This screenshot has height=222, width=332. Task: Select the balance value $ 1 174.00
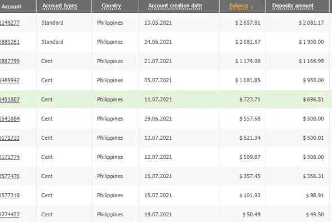[x=247, y=61]
